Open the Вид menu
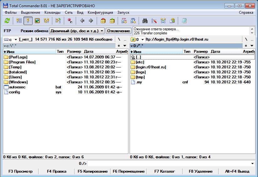Screen dimensions: 258x177 point(80,12)
